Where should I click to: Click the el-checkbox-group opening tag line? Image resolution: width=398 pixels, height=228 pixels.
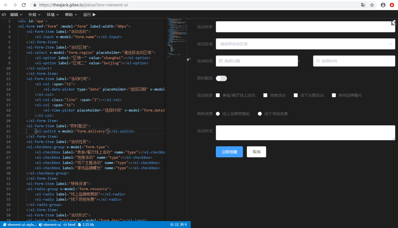click(x=68, y=147)
